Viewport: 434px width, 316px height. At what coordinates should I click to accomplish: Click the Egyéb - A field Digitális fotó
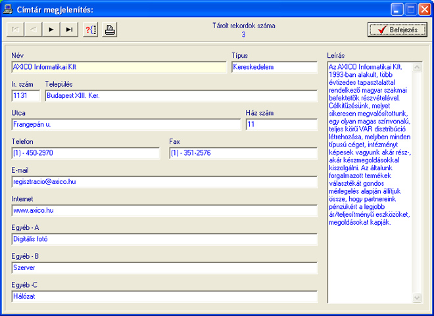tap(164, 239)
